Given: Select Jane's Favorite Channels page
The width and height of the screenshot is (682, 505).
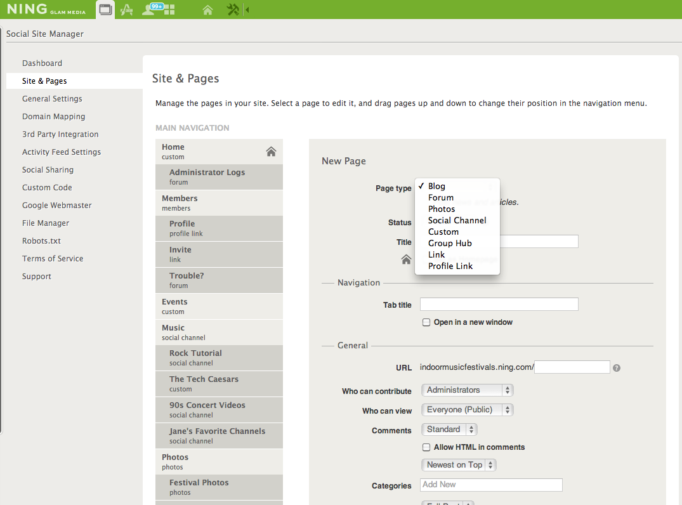Looking at the screenshot, I should point(220,436).
